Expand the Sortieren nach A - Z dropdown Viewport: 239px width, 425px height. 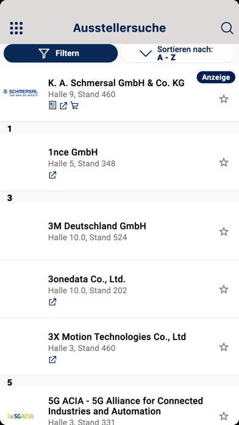[178, 53]
